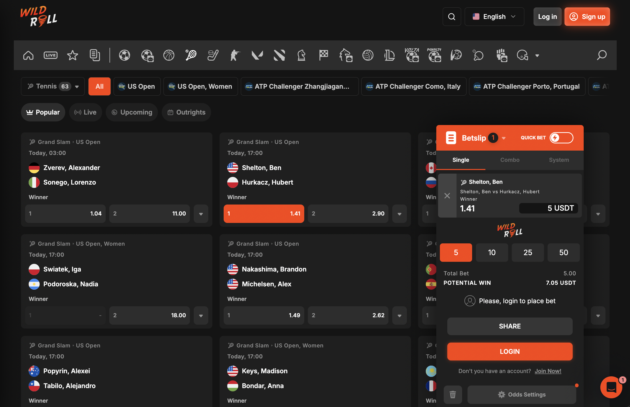Click the Wild Roll logo in the header
630x407 pixels.
pos(39,17)
